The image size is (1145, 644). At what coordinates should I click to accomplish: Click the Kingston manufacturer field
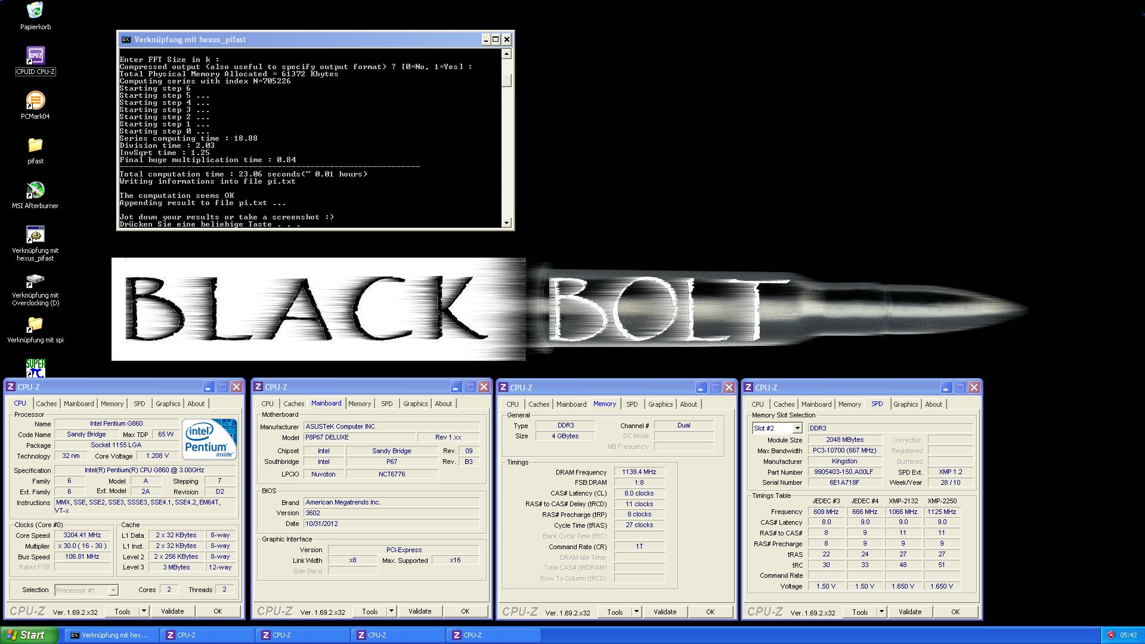click(844, 462)
